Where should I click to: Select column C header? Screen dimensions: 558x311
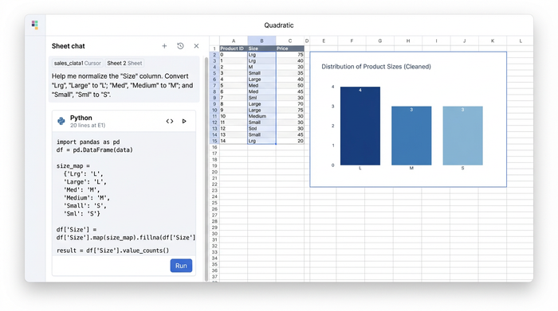click(x=289, y=41)
